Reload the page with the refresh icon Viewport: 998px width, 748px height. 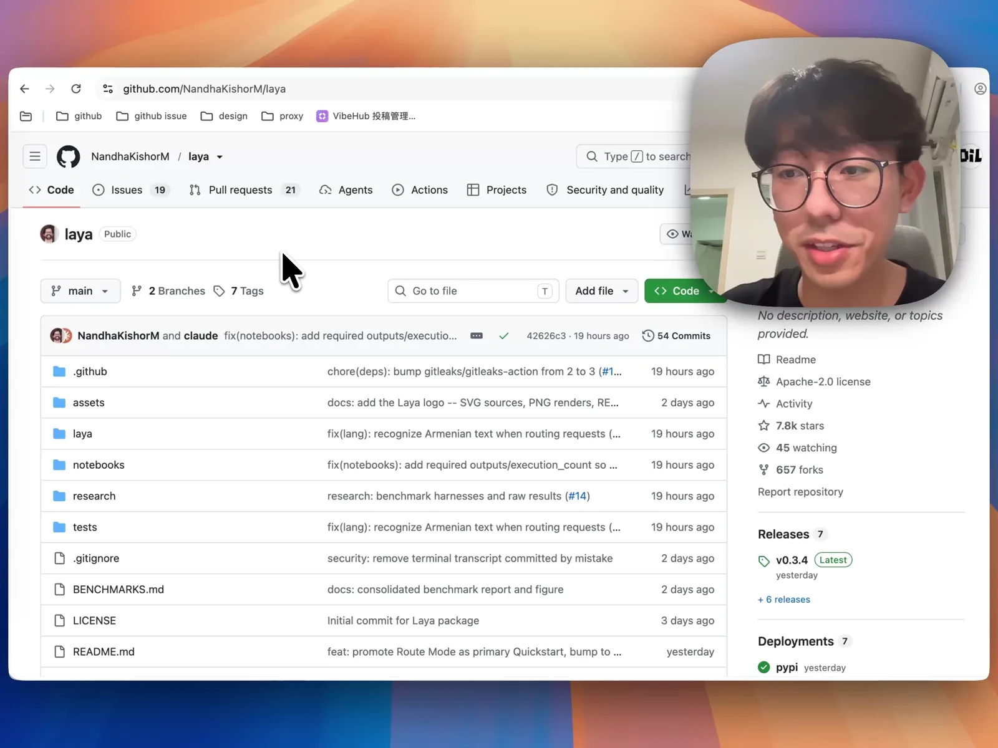(76, 89)
